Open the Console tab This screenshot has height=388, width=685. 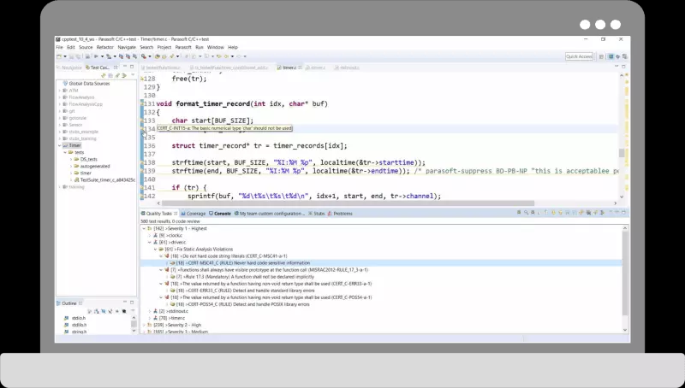[x=220, y=214]
